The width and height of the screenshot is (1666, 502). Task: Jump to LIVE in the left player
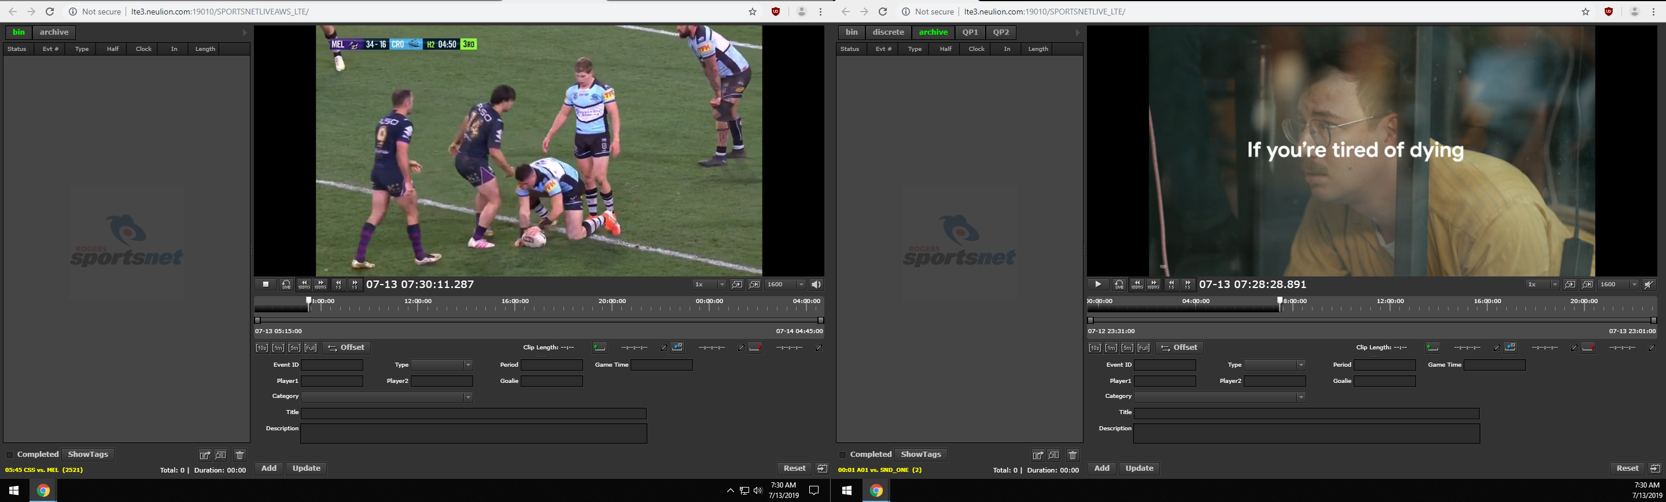tap(286, 285)
